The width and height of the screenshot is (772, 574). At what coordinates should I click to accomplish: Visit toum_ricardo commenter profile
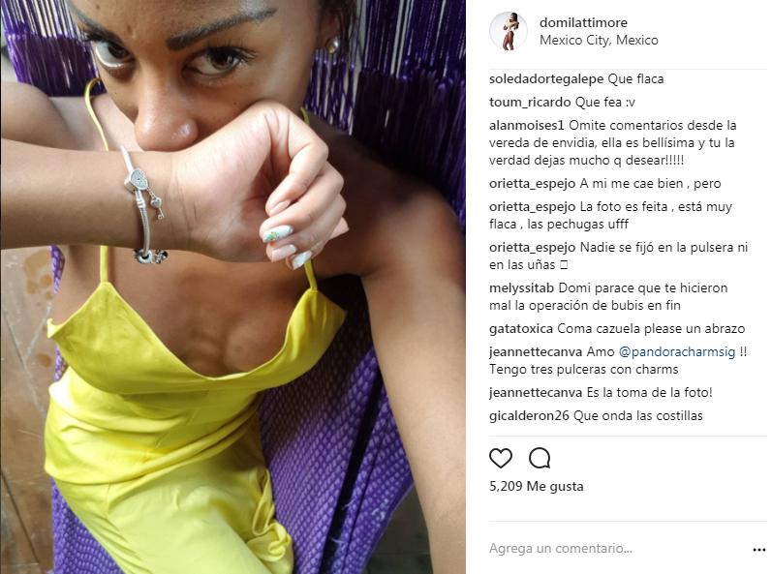pos(530,103)
